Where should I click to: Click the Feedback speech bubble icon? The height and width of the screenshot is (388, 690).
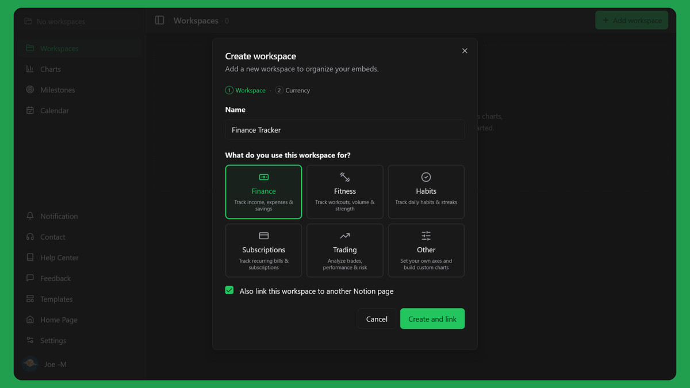pyautogui.click(x=30, y=278)
